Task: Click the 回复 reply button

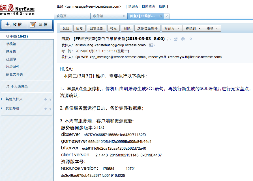Action: click(80, 28)
